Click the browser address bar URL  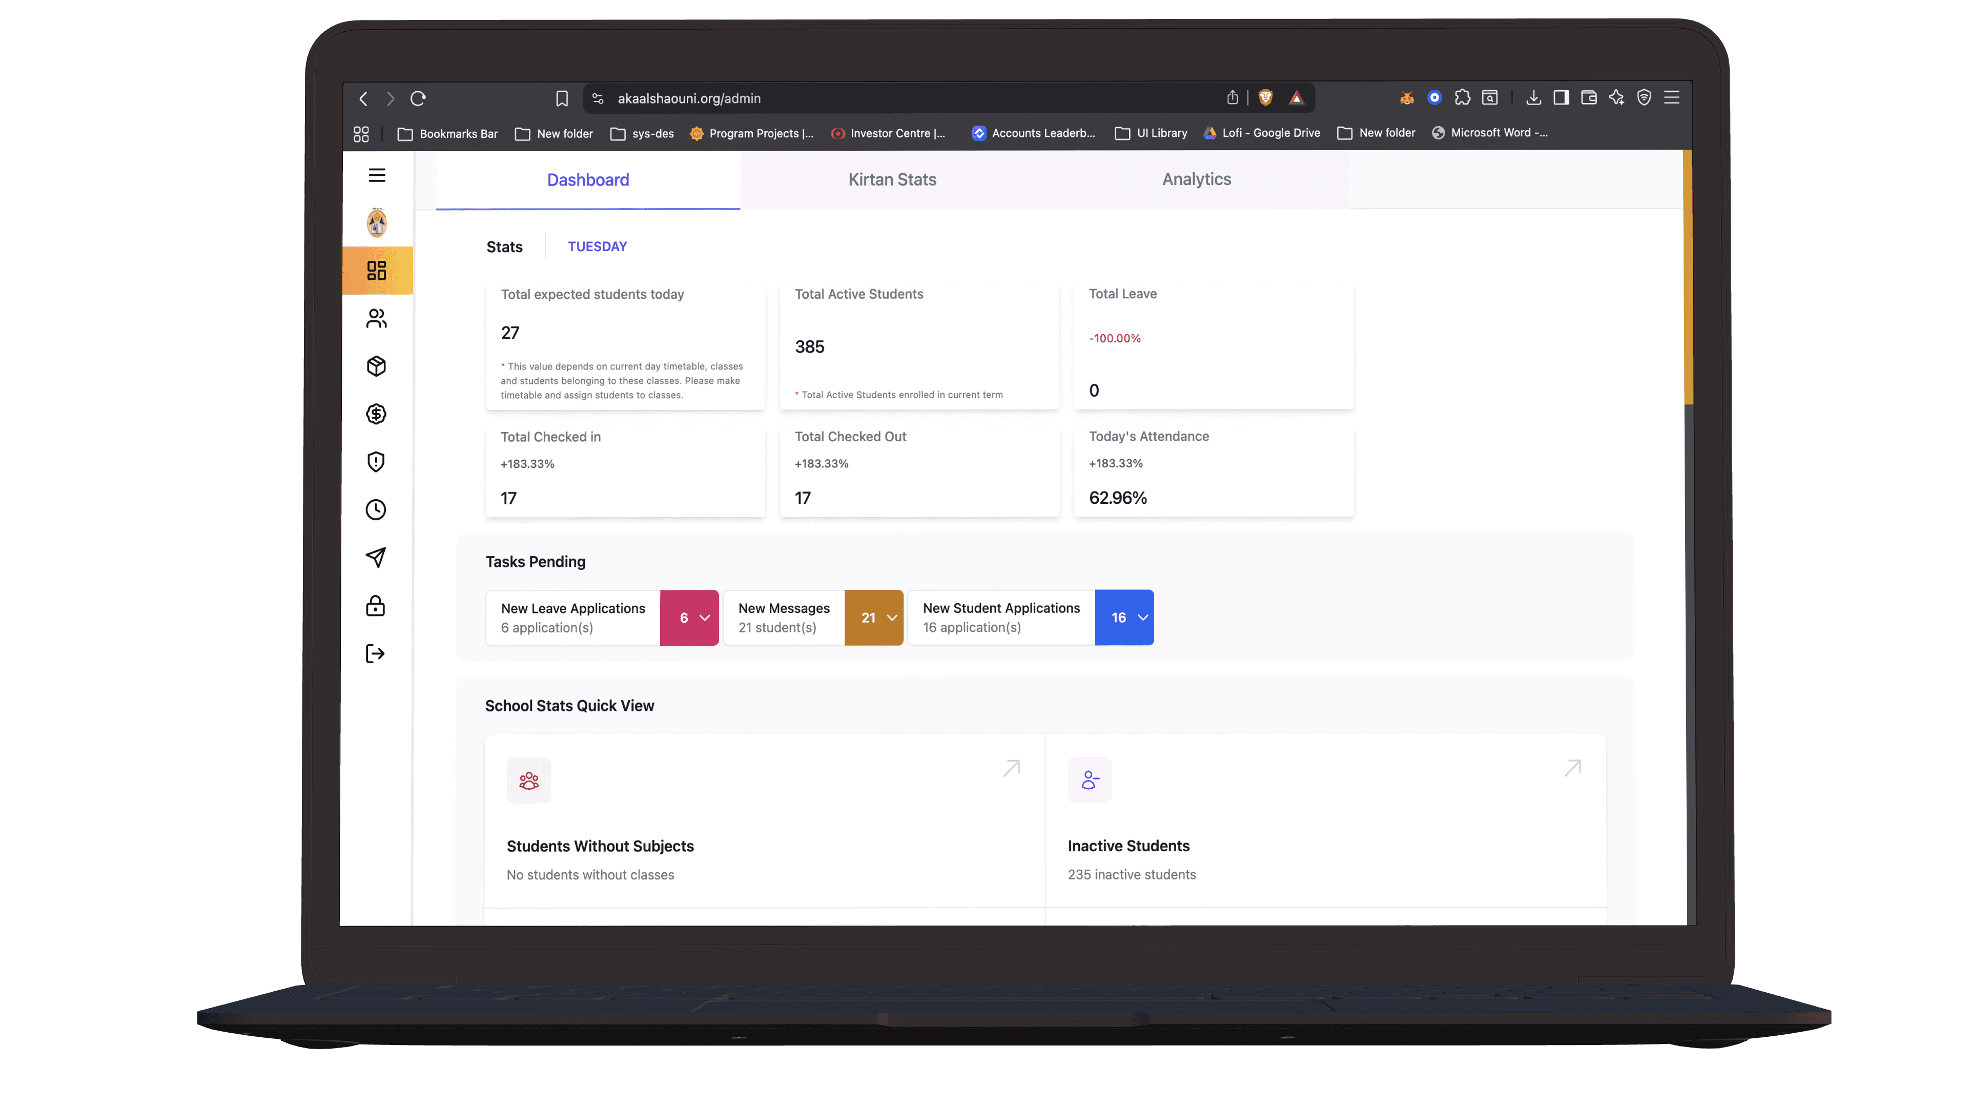[688, 98]
